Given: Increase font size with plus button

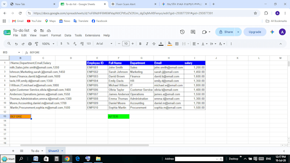Looking at the screenshot, I should coord(133,44).
